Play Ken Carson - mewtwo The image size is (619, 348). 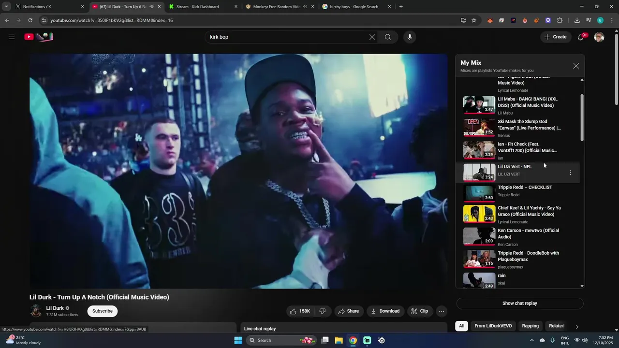pyautogui.click(x=517, y=237)
